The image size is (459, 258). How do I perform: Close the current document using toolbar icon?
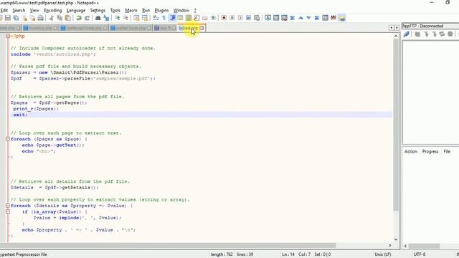24,18
